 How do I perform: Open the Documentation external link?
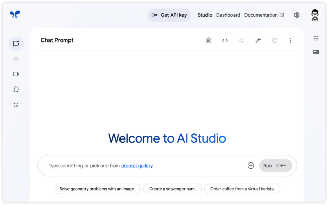click(264, 15)
